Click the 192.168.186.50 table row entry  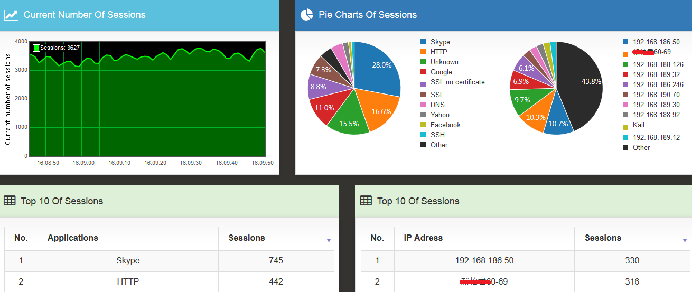point(484,260)
